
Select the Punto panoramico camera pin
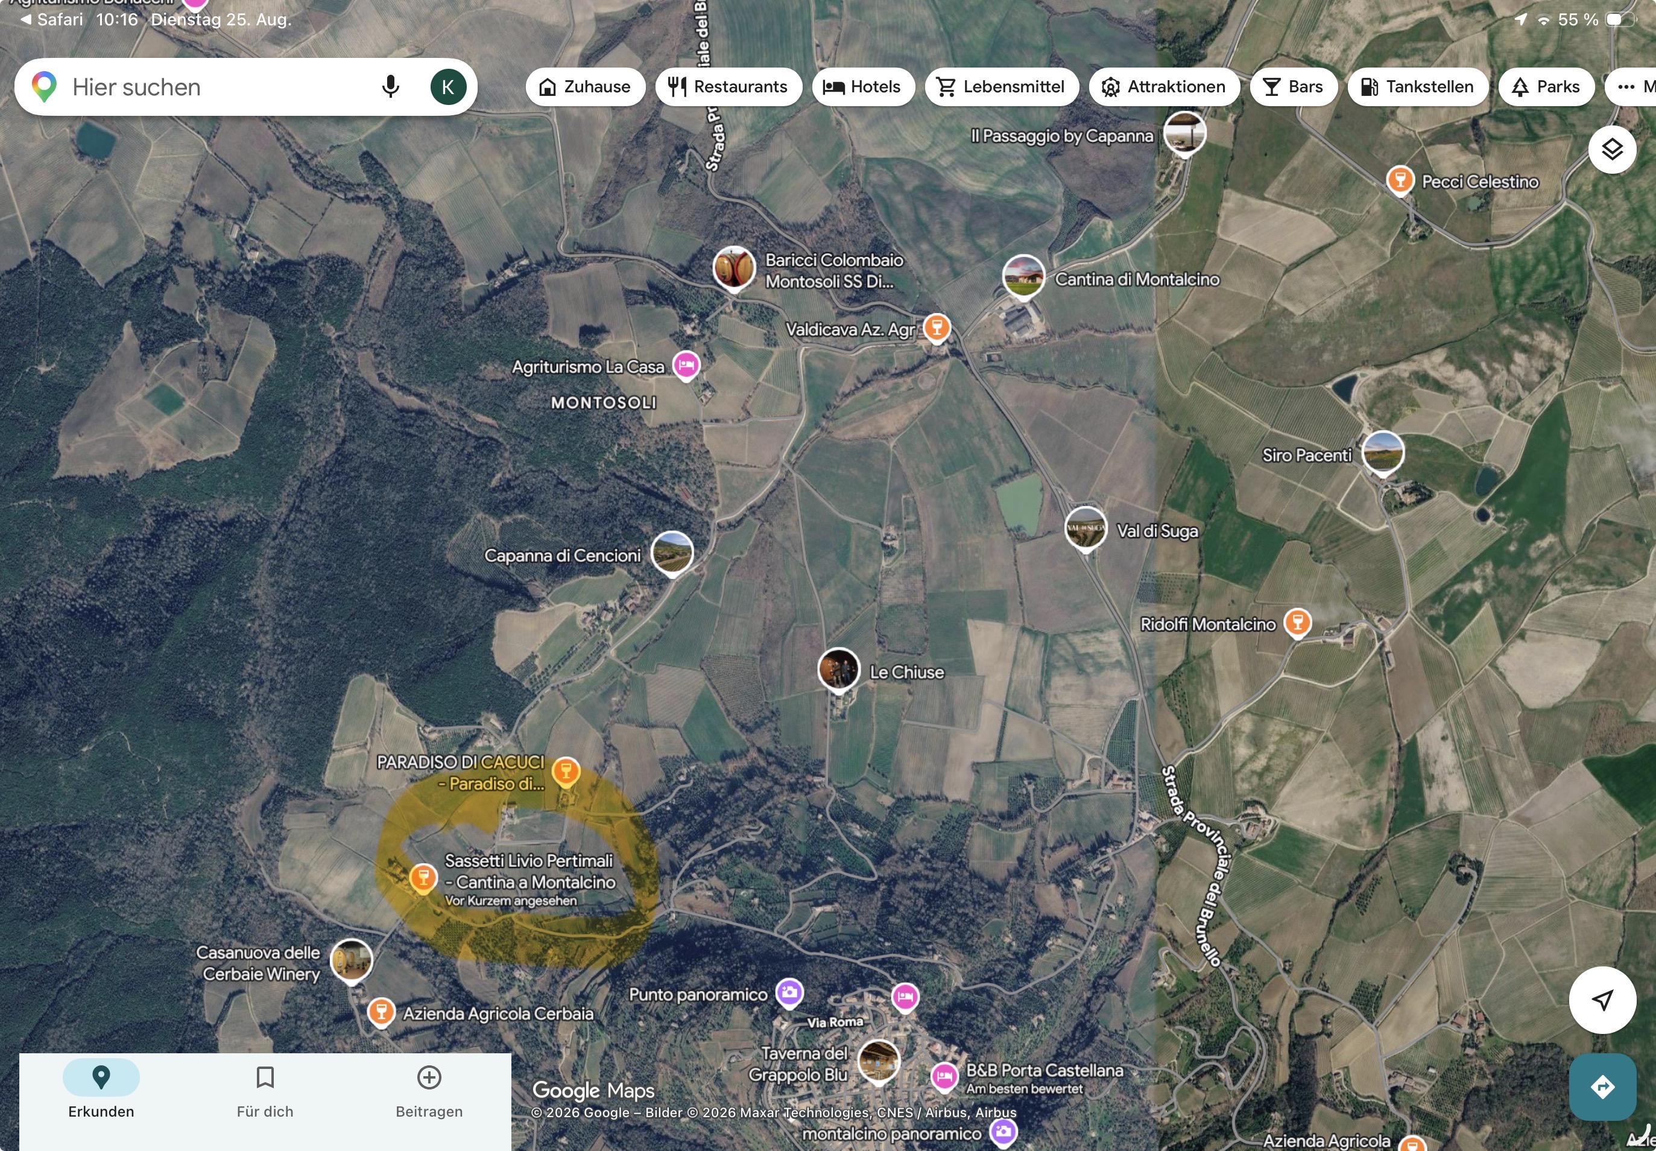pyautogui.click(x=789, y=992)
